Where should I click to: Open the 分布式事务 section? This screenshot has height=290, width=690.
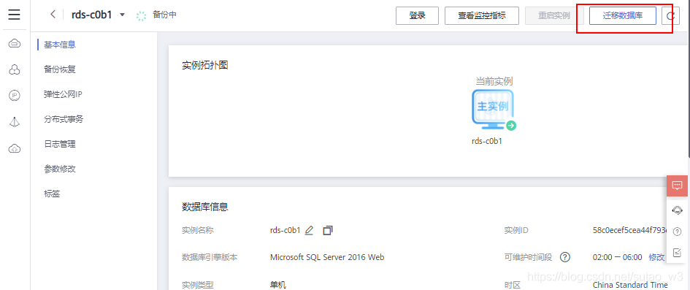tap(64, 119)
